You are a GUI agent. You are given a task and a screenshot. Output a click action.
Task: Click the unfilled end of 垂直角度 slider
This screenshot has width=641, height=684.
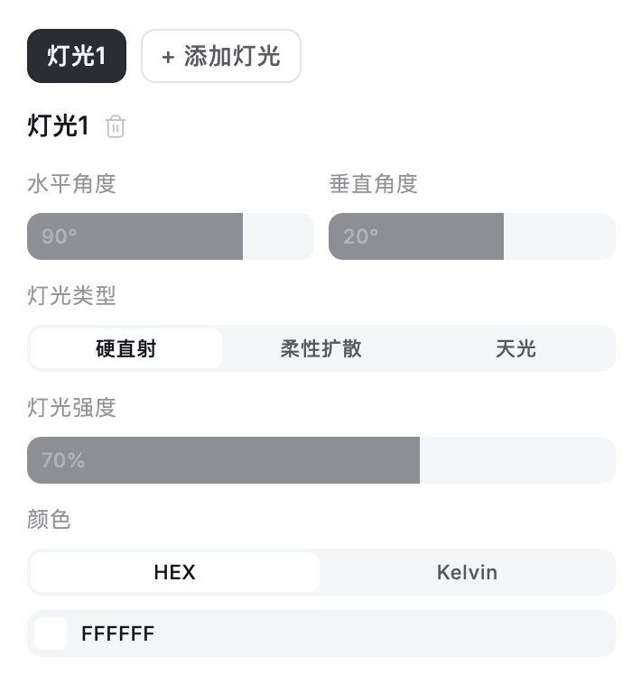click(x=559, y=236)
